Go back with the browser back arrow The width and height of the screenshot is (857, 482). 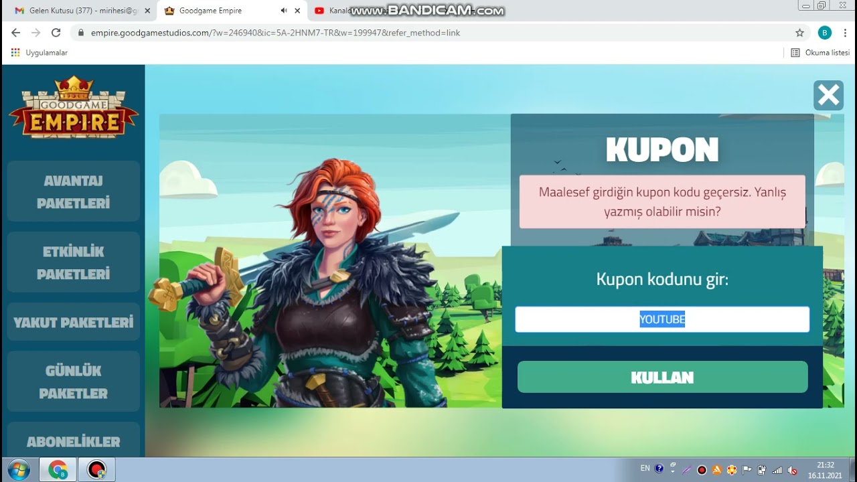click(x=16, y=32)
